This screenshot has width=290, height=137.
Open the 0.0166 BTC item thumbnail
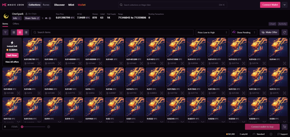tap(114, 77)
